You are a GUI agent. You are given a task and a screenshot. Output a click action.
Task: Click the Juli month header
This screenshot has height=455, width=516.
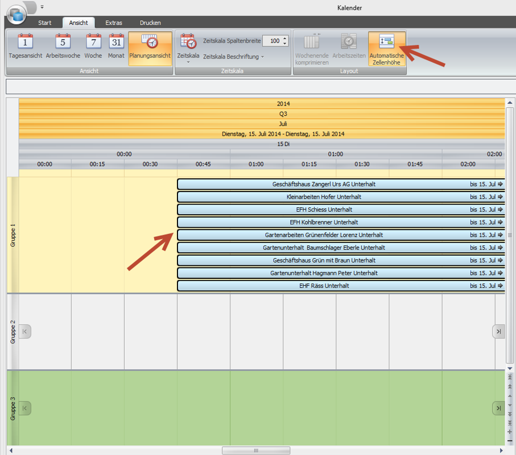[x=262, y=124]
